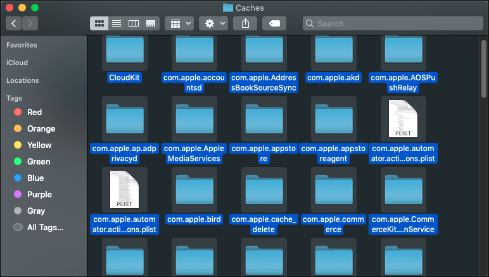Select the com.apple.AddressBookSourceSync folder icon
This screenshot has width=489, height=277.
click(264, 50)
